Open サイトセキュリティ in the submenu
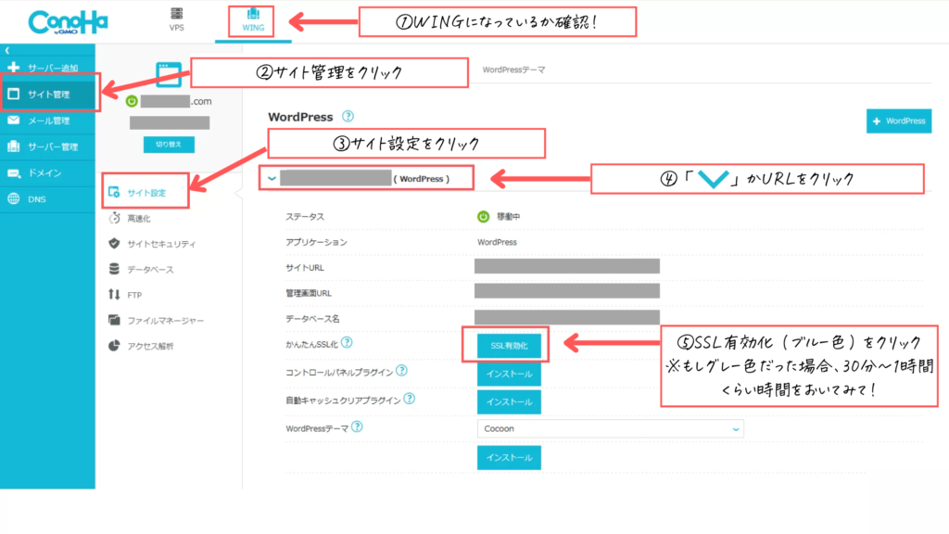Screen dimensions: 949x534 (x=161, y=244)
